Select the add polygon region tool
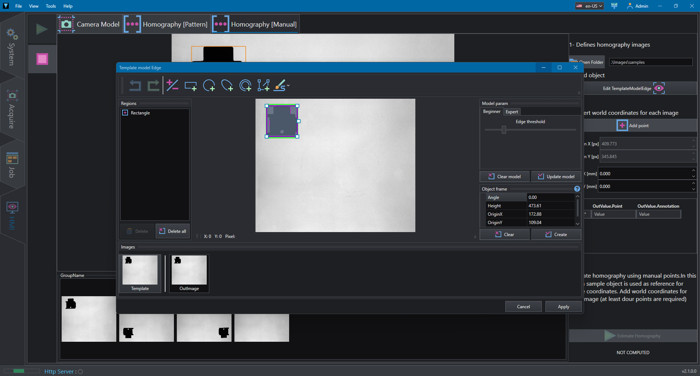700x376 pixels. click(263, 86)
